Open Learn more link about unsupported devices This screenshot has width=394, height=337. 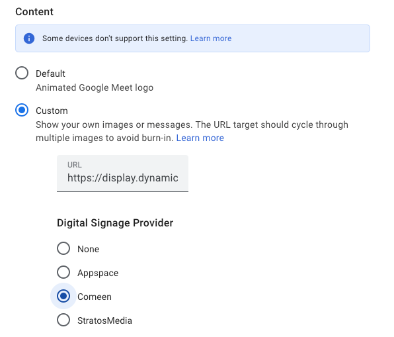pos(211,38)
